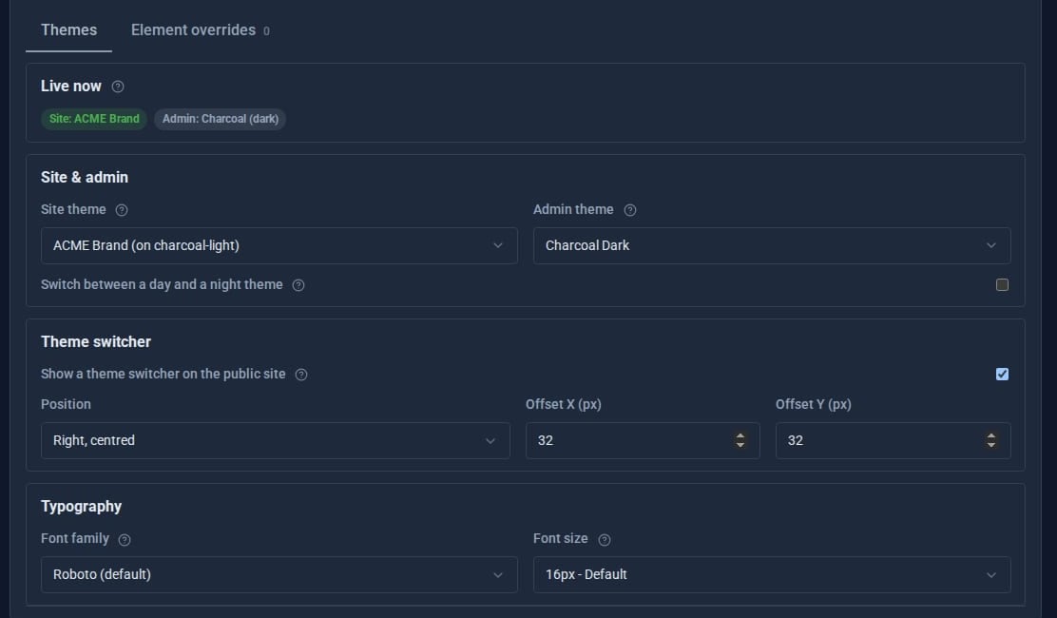Viewport: 1057px width, 618px height.
Task: Decrease Offset Y value with down arrow
Action: click(990, 446)
